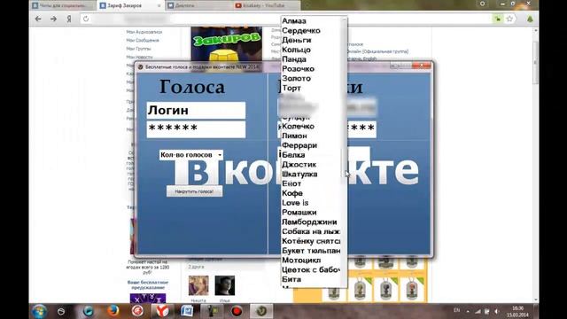The image size is (567, 319).
Task: Click the gift list scrollbar
Action: point(344,152)
